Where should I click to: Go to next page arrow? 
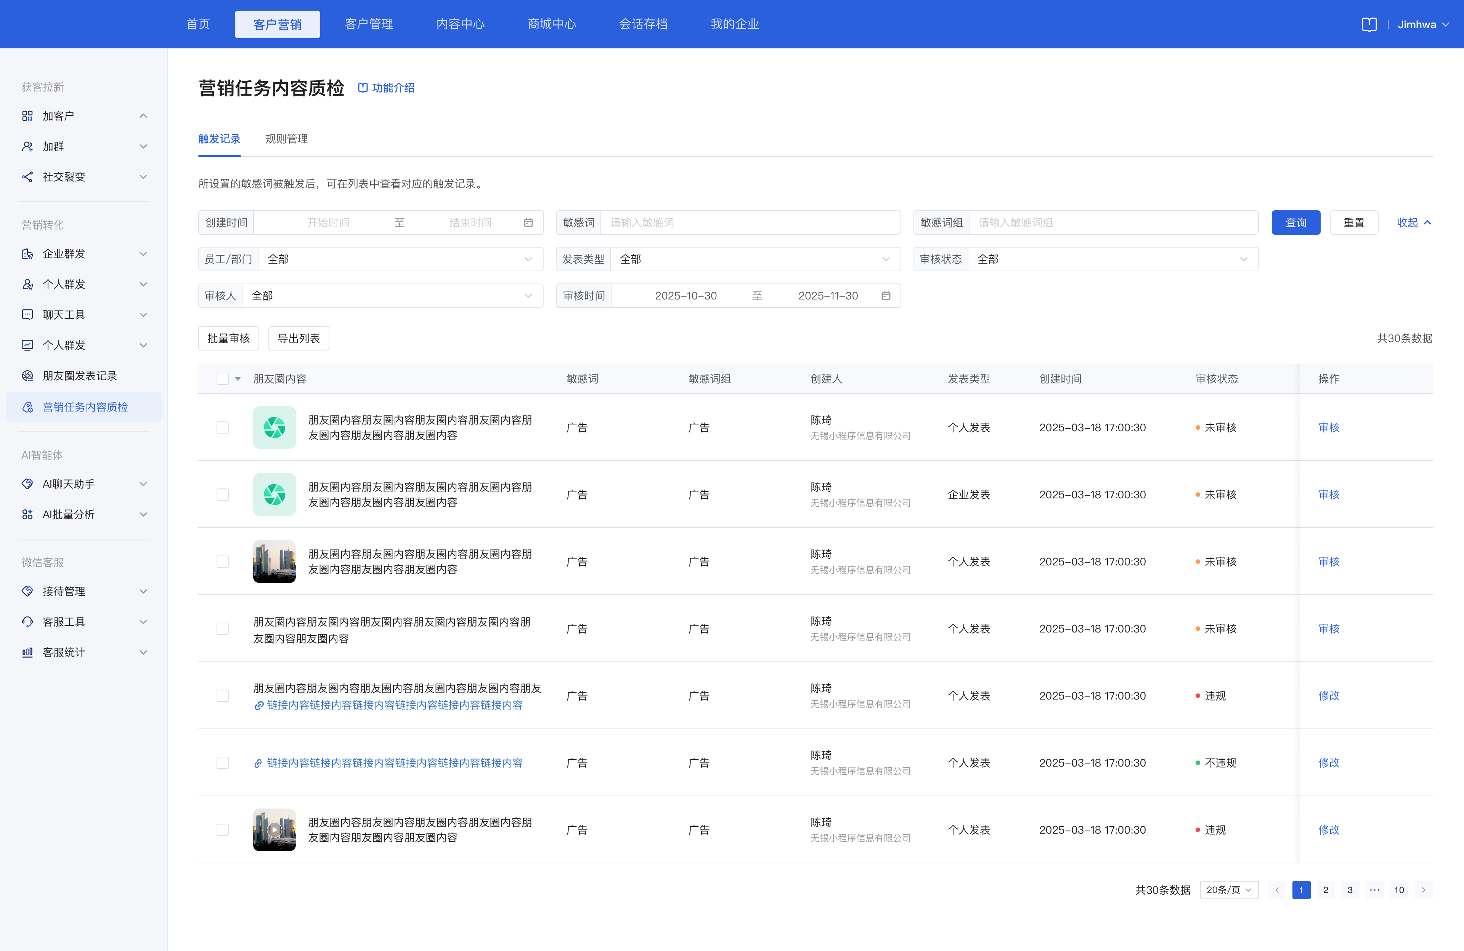1424,890
